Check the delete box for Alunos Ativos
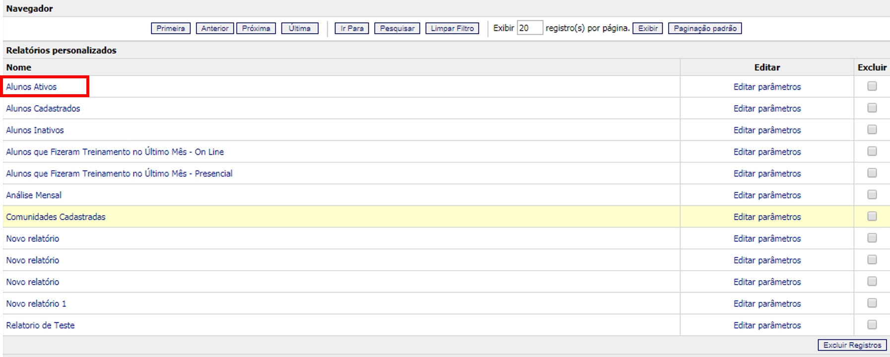Image resolution: width=890 pixels, height=357 pixels. point(872,86)
